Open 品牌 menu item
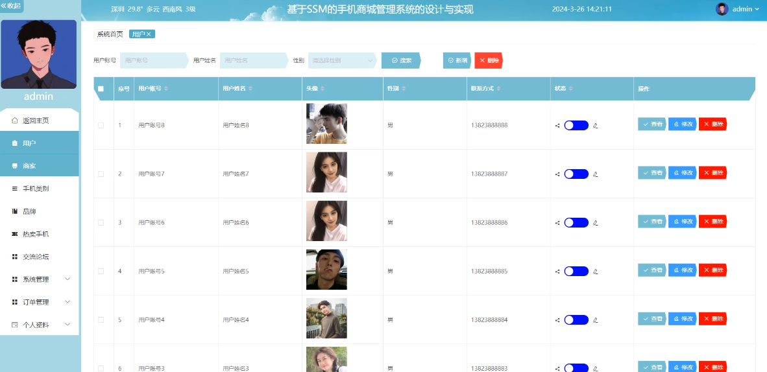 tap(39, 211)
